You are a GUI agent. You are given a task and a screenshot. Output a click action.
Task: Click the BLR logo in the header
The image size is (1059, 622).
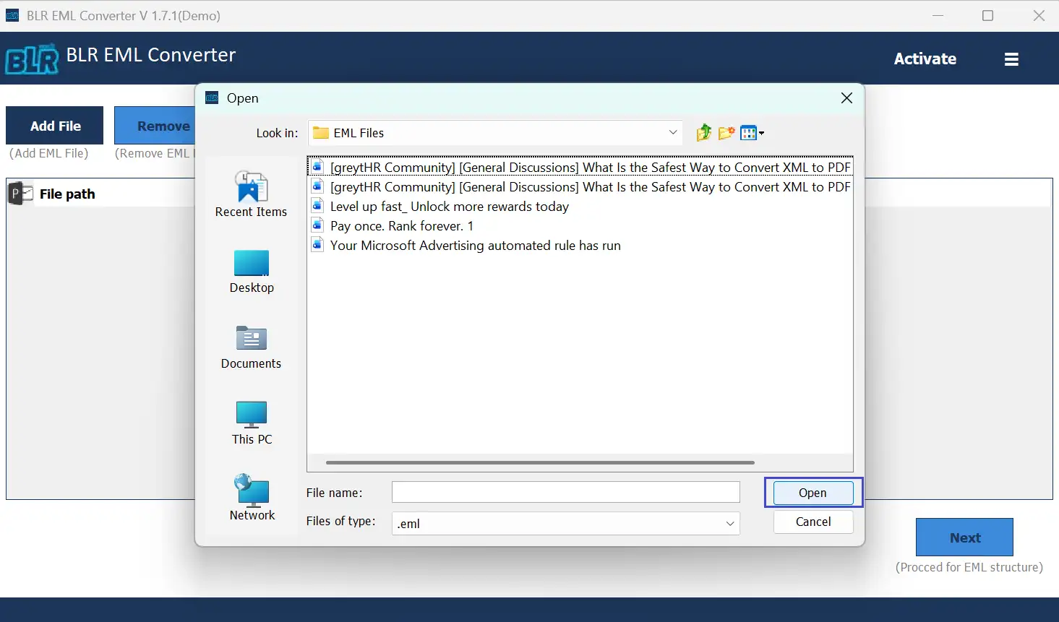point(31,59)
